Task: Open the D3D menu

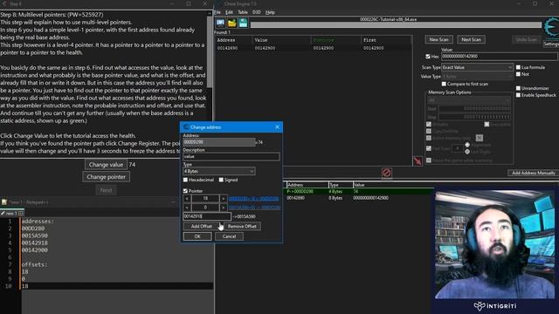Action: (256, 12)
